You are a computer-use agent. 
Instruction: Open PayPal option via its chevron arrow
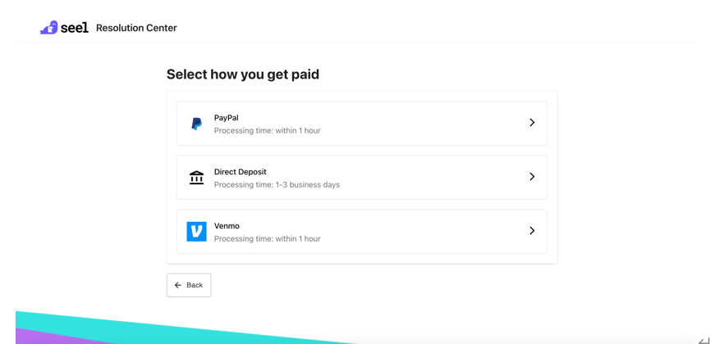click(532, 123)
